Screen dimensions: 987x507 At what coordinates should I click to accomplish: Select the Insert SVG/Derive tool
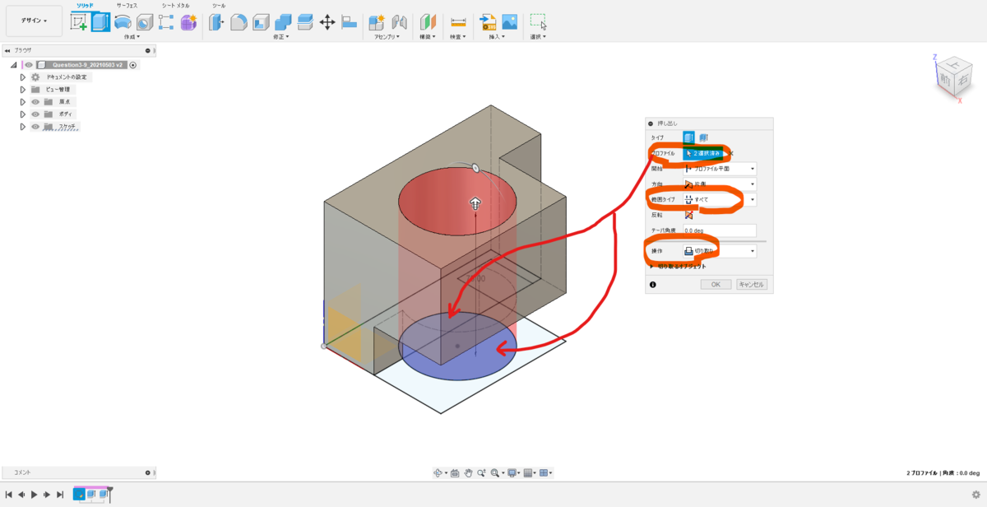[x=488, y=22]
